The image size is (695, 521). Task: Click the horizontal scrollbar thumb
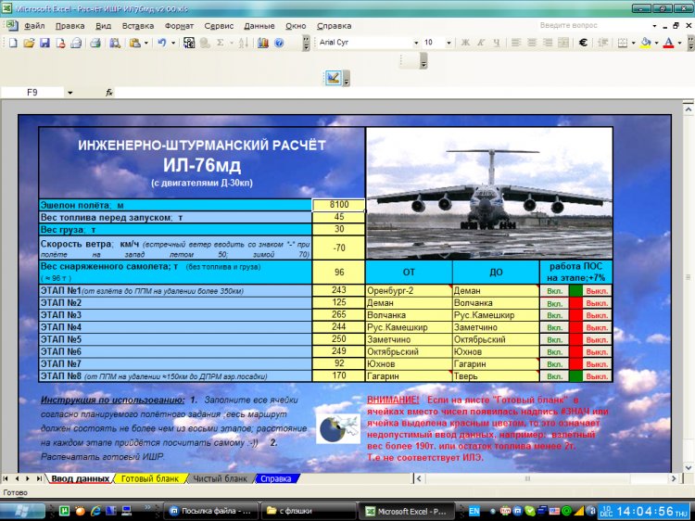pyautogui.click(x=527, y=479)
